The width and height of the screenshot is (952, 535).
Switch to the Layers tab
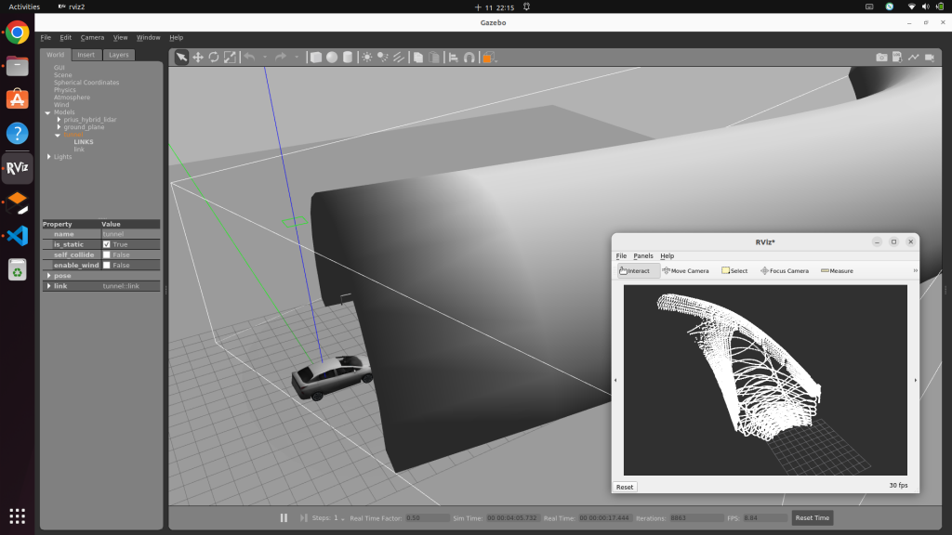(x=118, y=55)
